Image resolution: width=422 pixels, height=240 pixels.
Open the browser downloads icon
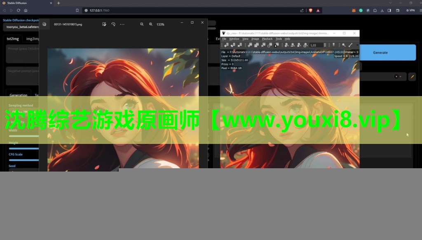pos(382,10)
